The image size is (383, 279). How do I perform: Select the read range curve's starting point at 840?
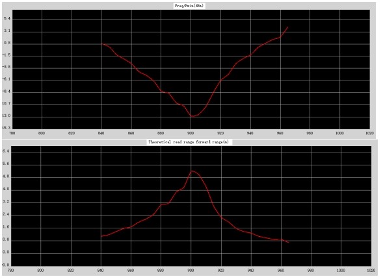pos(101,236)
